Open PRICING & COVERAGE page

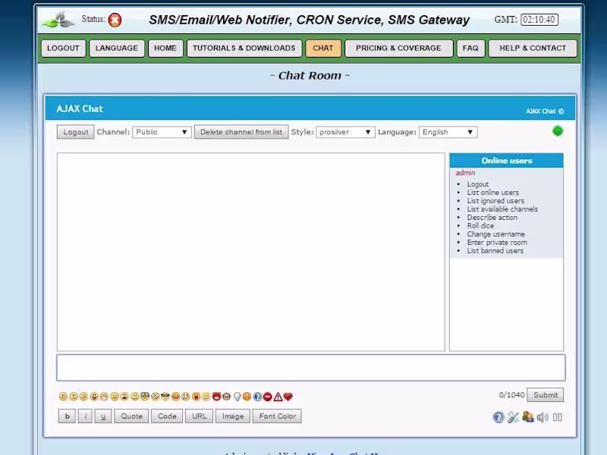(399, 49)
